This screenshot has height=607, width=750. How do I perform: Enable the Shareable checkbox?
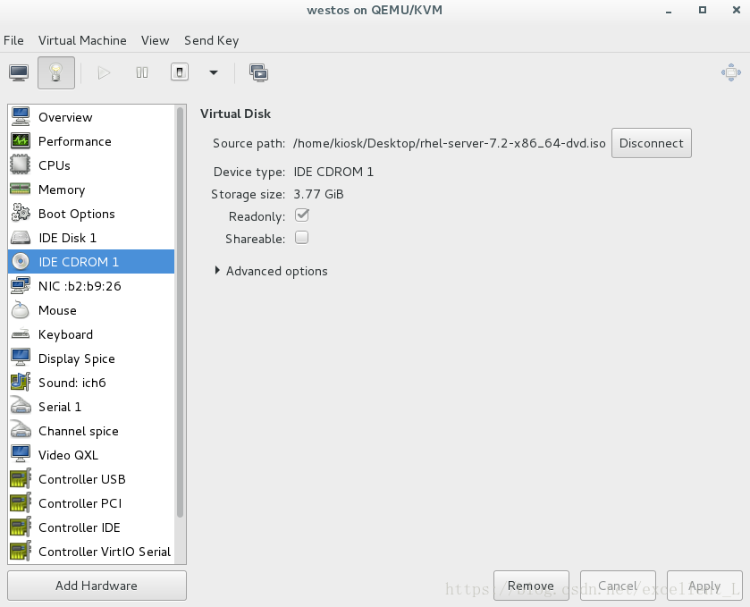[302, 238]
